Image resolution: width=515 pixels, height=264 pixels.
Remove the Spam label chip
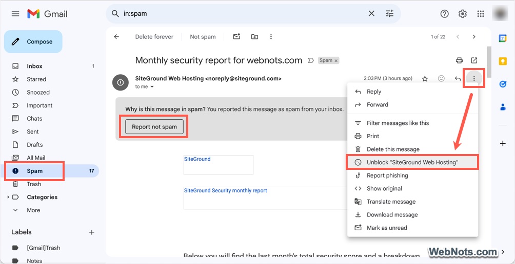coord(336,60)
